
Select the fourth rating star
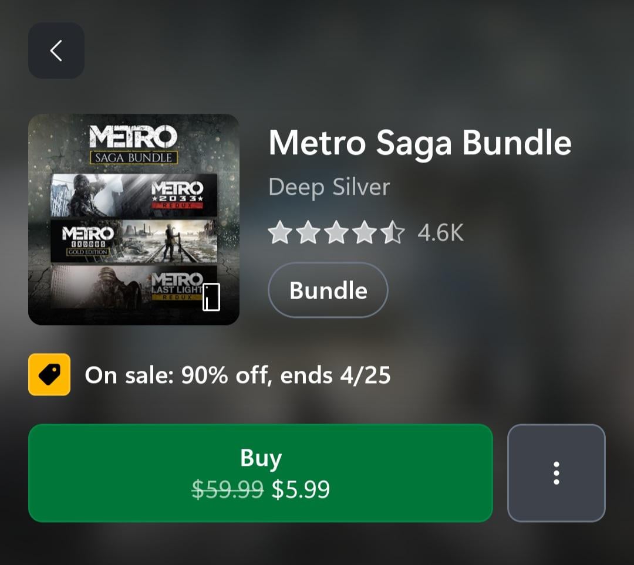click(x=364, y=234)
